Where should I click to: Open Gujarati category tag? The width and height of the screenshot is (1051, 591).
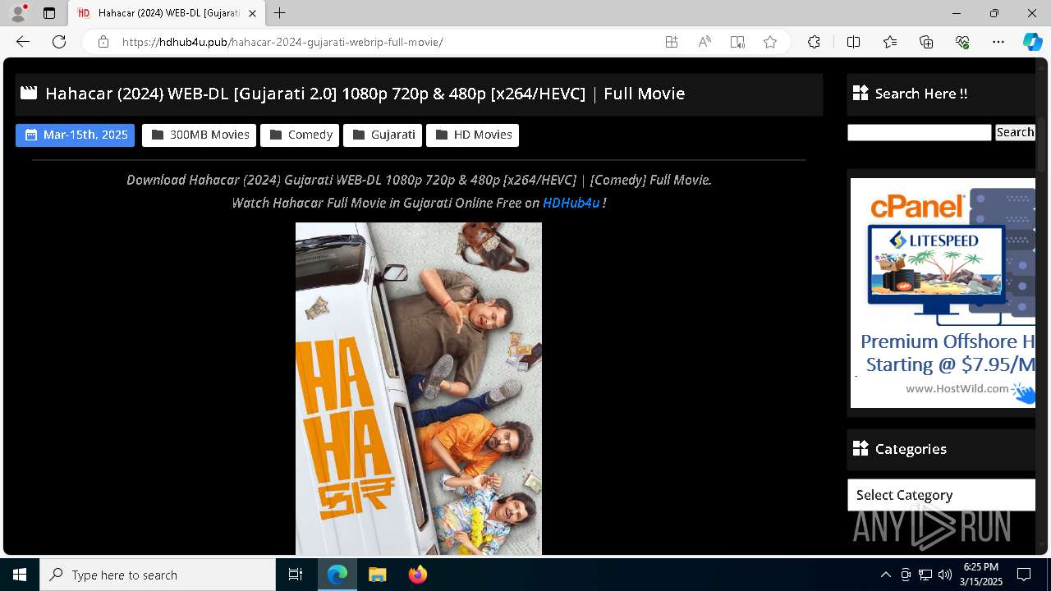[383, 135]
